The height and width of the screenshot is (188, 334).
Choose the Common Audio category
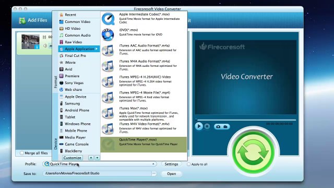point(79,35)
